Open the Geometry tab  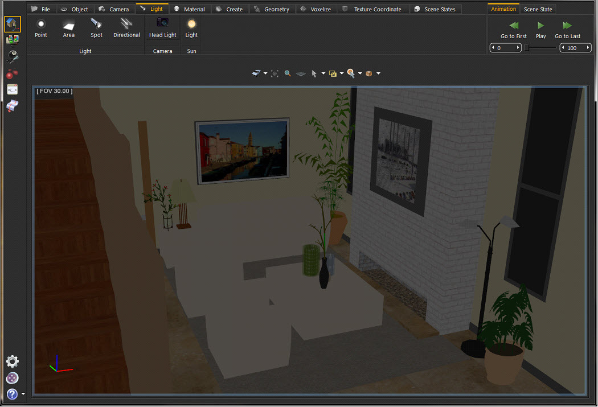point(272,9)
